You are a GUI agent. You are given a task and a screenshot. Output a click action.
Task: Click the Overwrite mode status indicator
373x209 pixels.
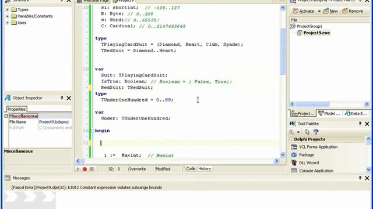click(x=137, y=169)
